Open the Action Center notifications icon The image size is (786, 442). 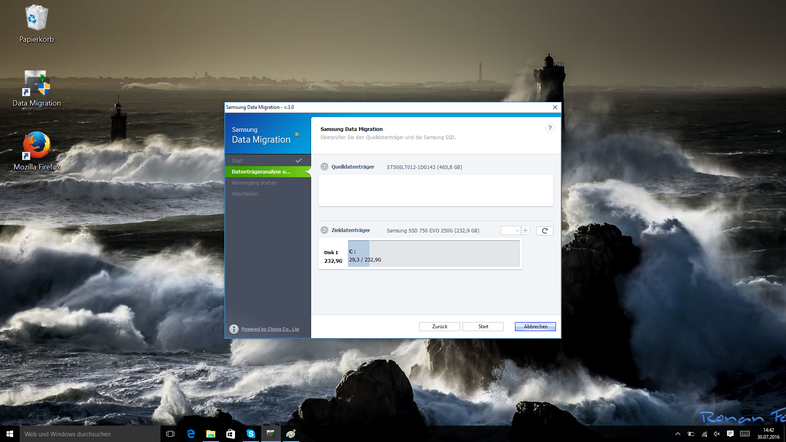coord(730,434)
